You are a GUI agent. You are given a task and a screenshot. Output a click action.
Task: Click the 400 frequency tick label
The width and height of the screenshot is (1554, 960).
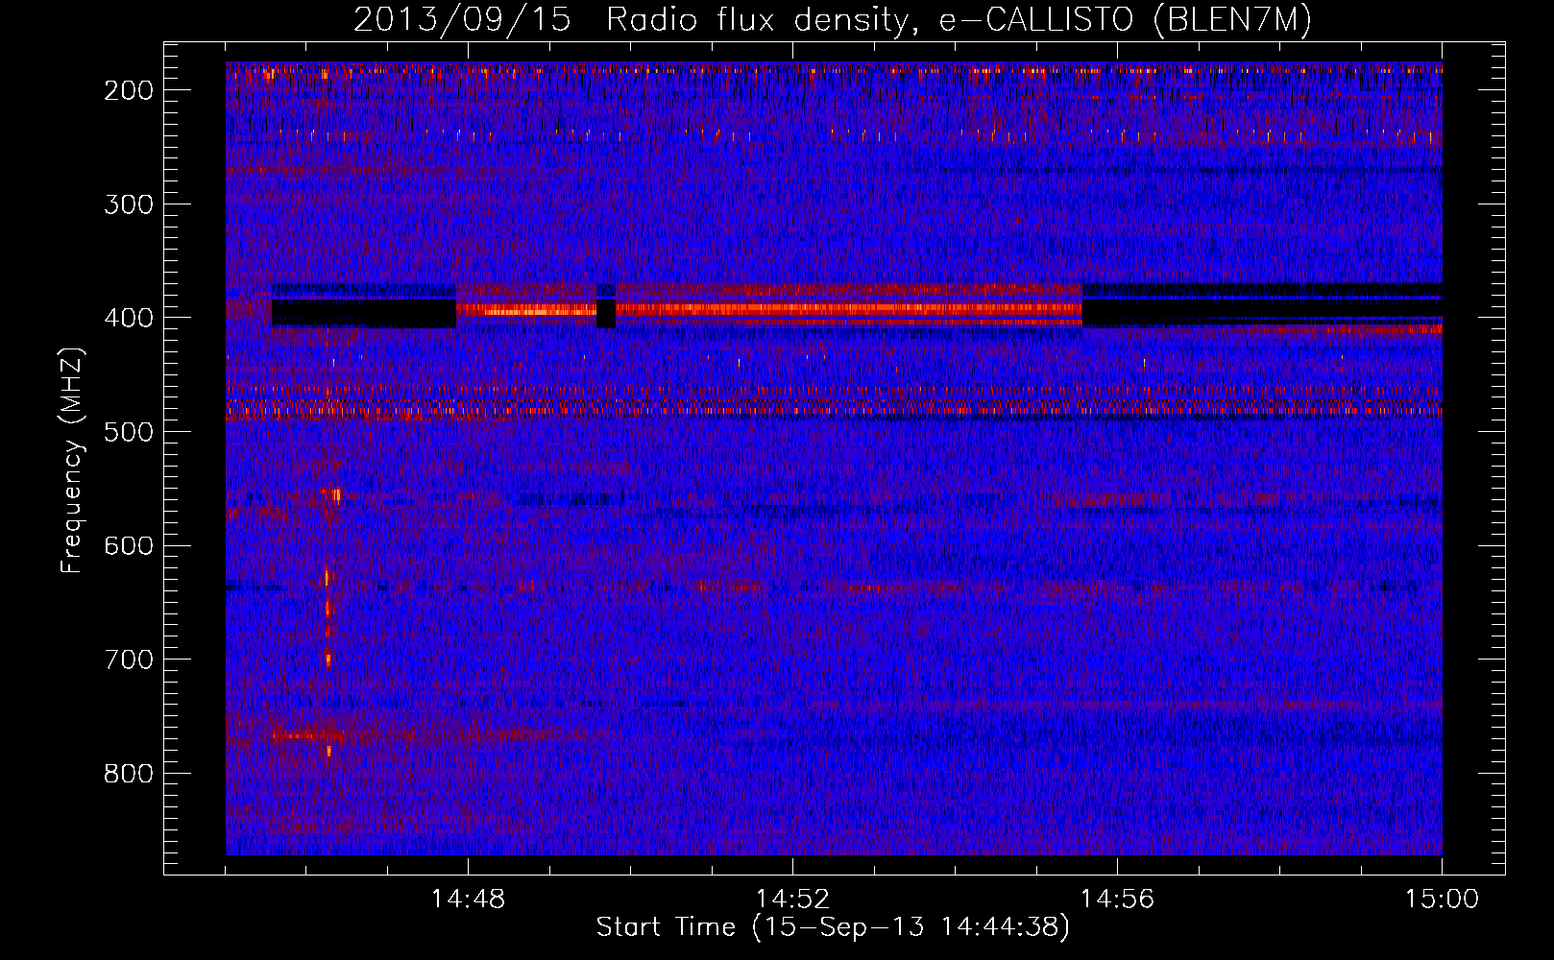tap(128, 318)
